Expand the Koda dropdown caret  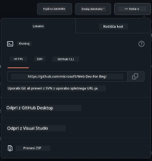(x=138, y=9)
